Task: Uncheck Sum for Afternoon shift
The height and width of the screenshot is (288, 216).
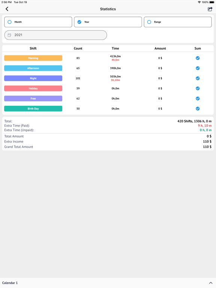Action: 198,68
